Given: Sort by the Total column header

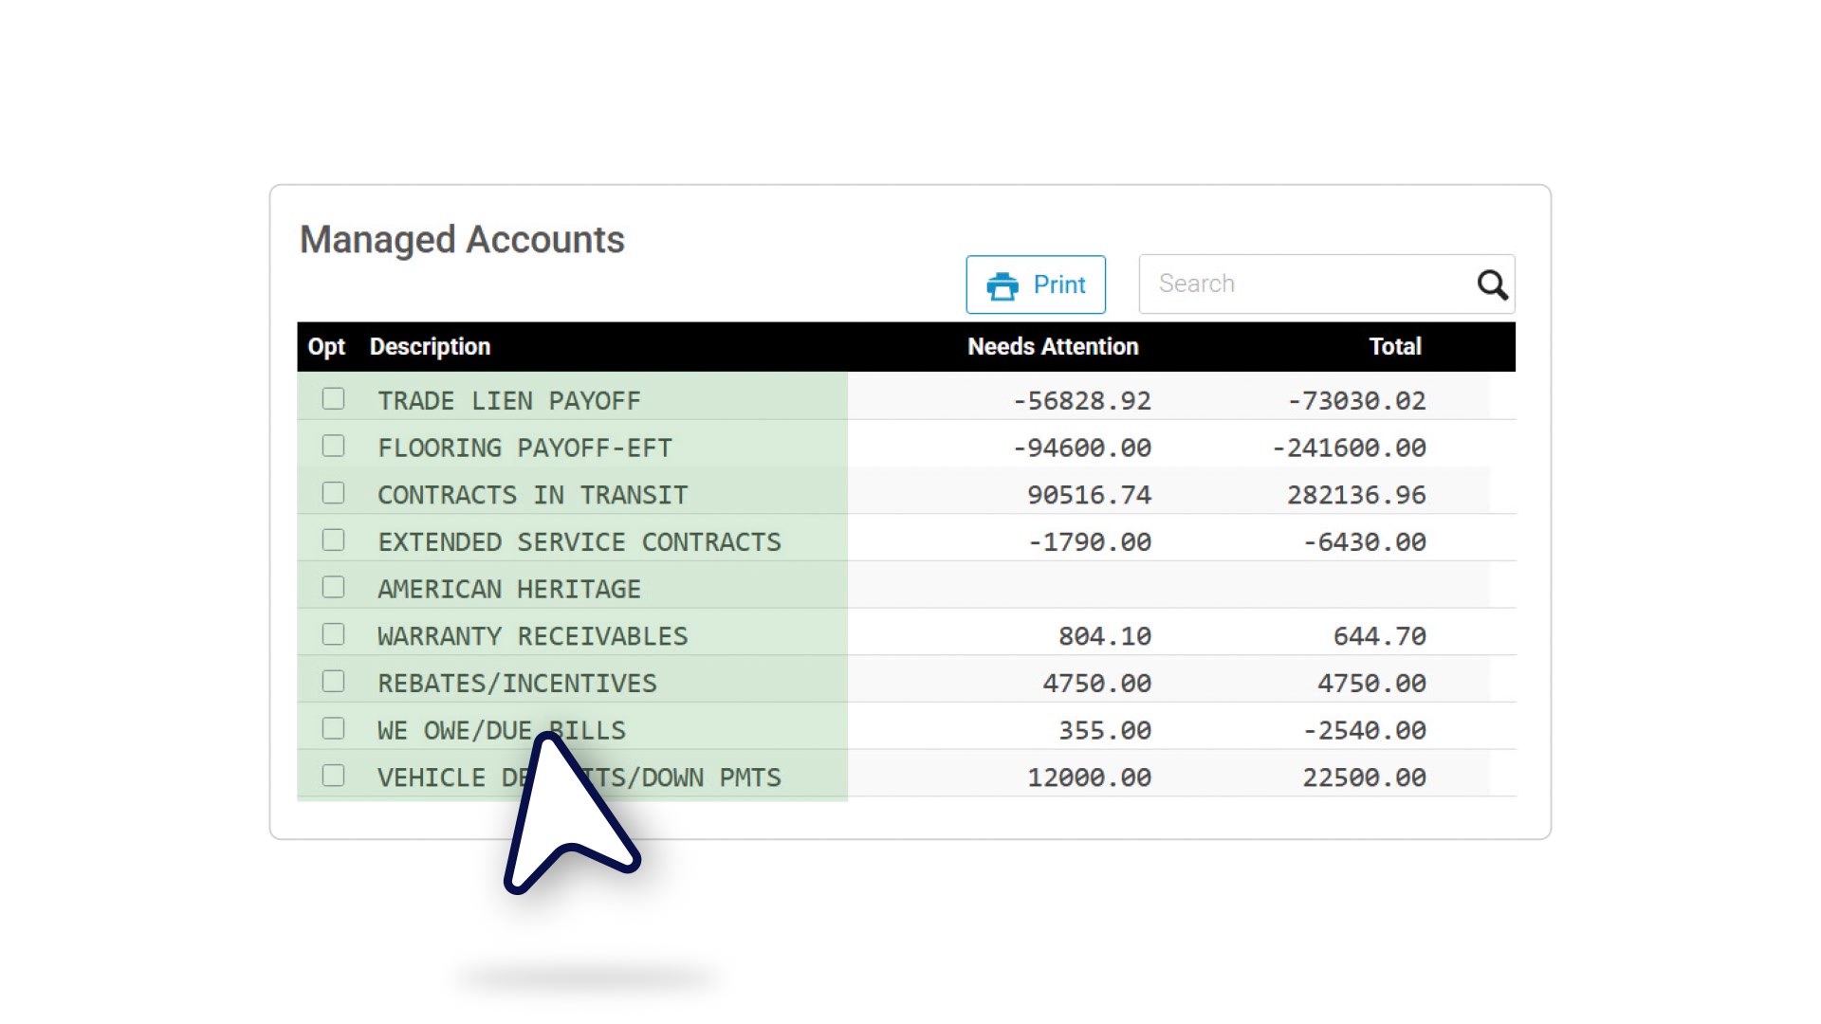Looking at the screenshot, I should (1395, 346).
